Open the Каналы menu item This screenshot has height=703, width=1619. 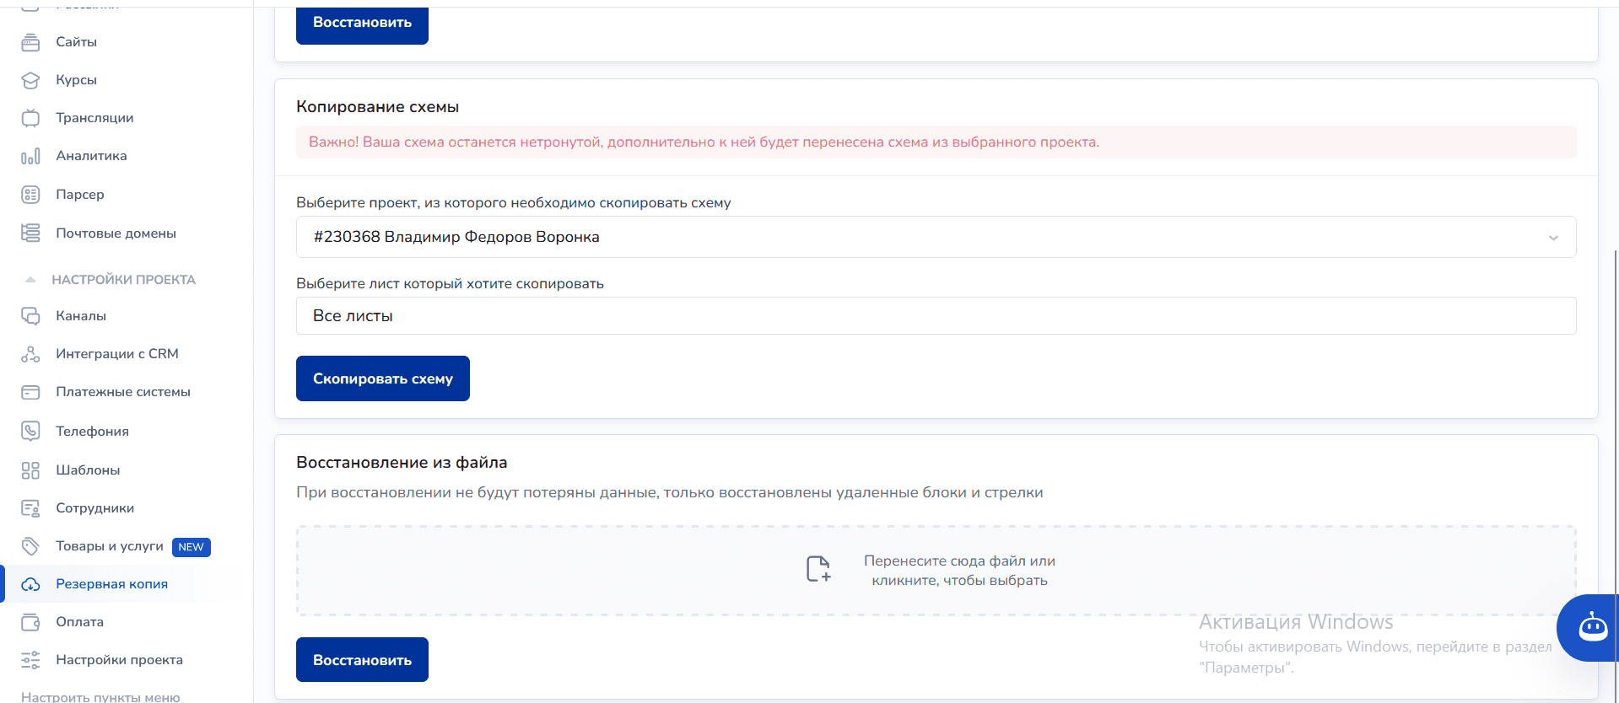click(81, 316)
